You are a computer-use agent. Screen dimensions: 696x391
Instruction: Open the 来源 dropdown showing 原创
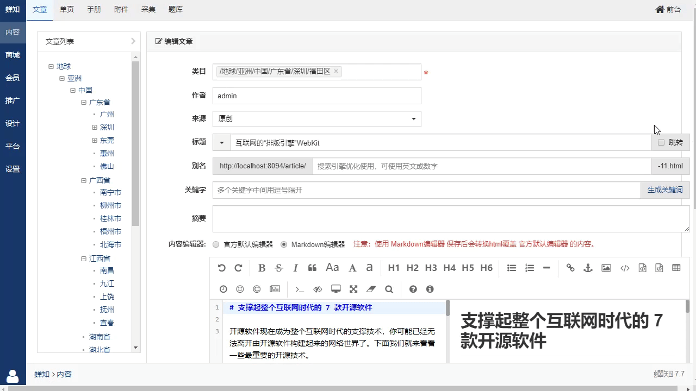coord(316,119)
